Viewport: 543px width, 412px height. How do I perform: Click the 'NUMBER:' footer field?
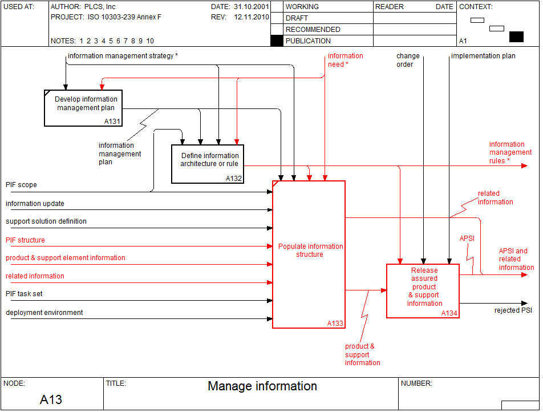point(468,394)
